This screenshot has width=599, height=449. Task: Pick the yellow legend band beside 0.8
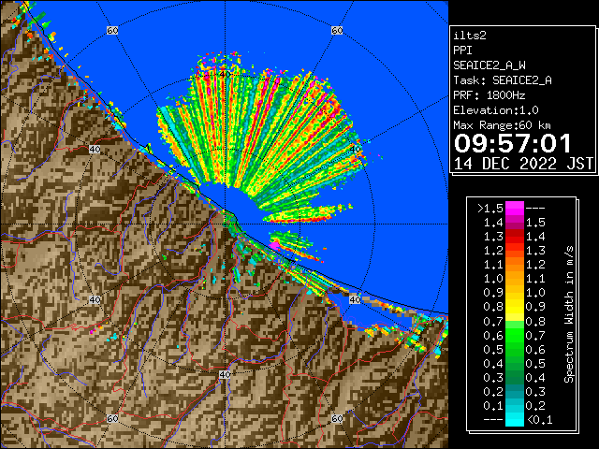(515, 307)
